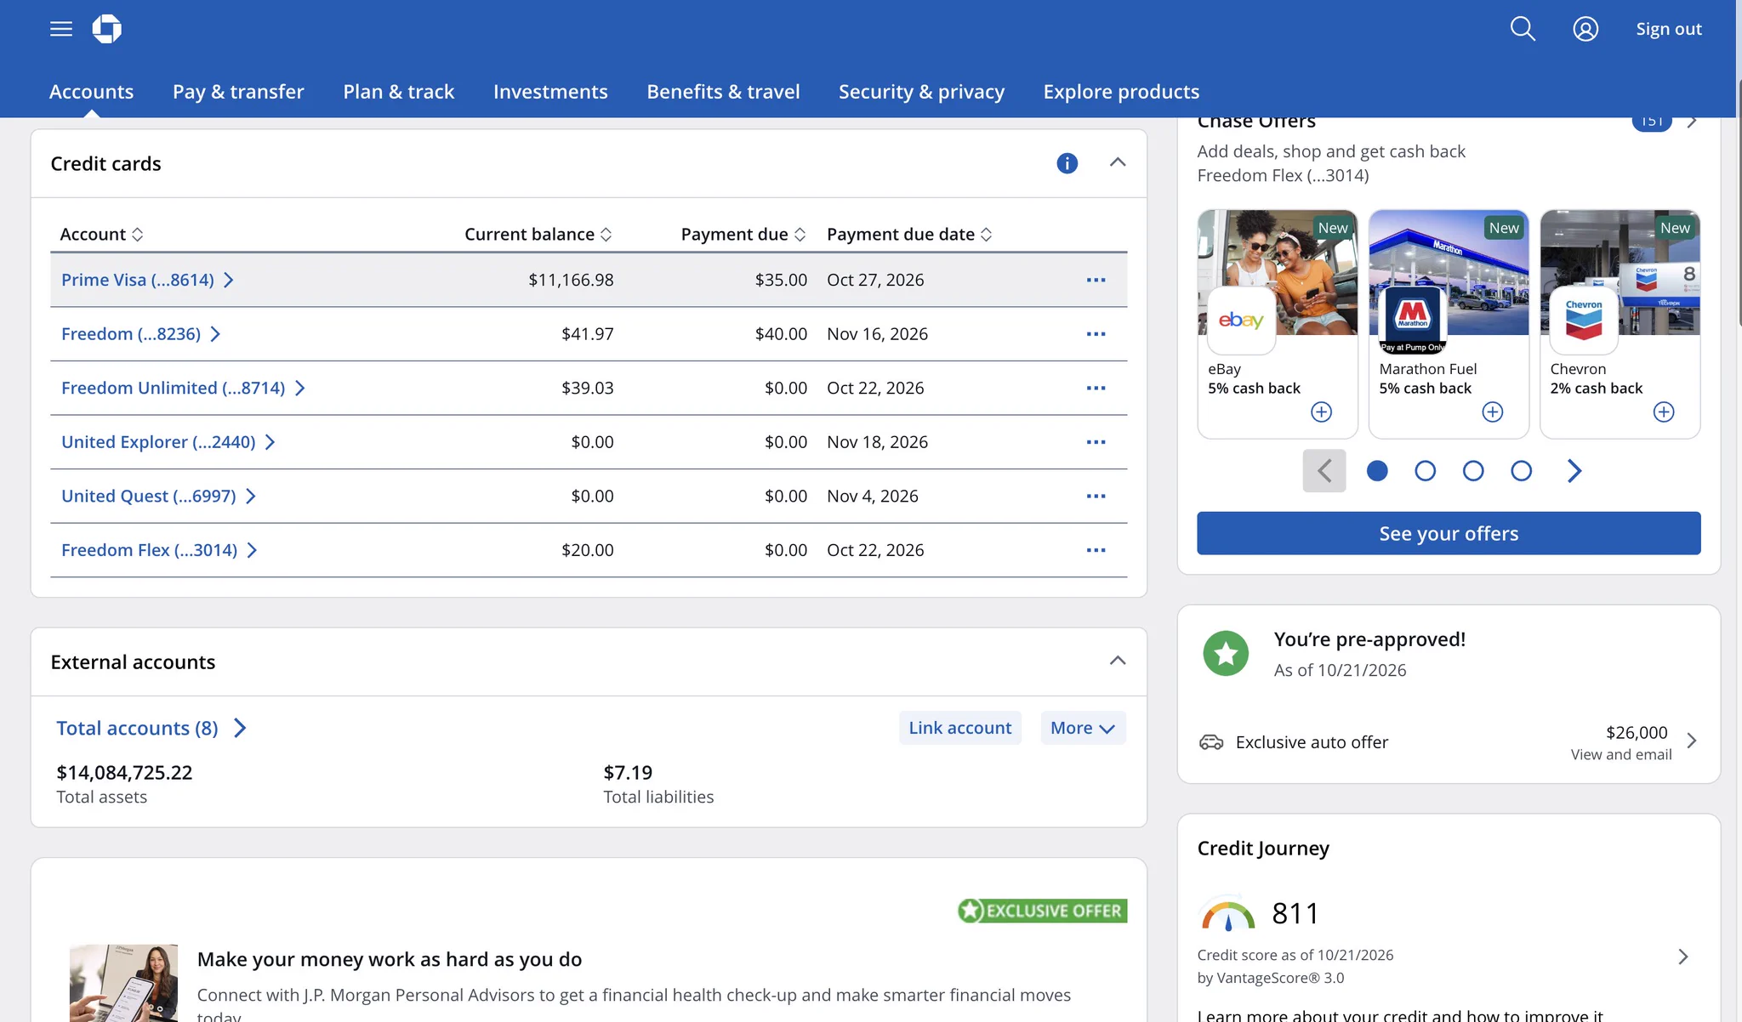Open the Prime Visa (...8614) account
Viewport: 1742px width, 1022px height.
tap(147, 280)
